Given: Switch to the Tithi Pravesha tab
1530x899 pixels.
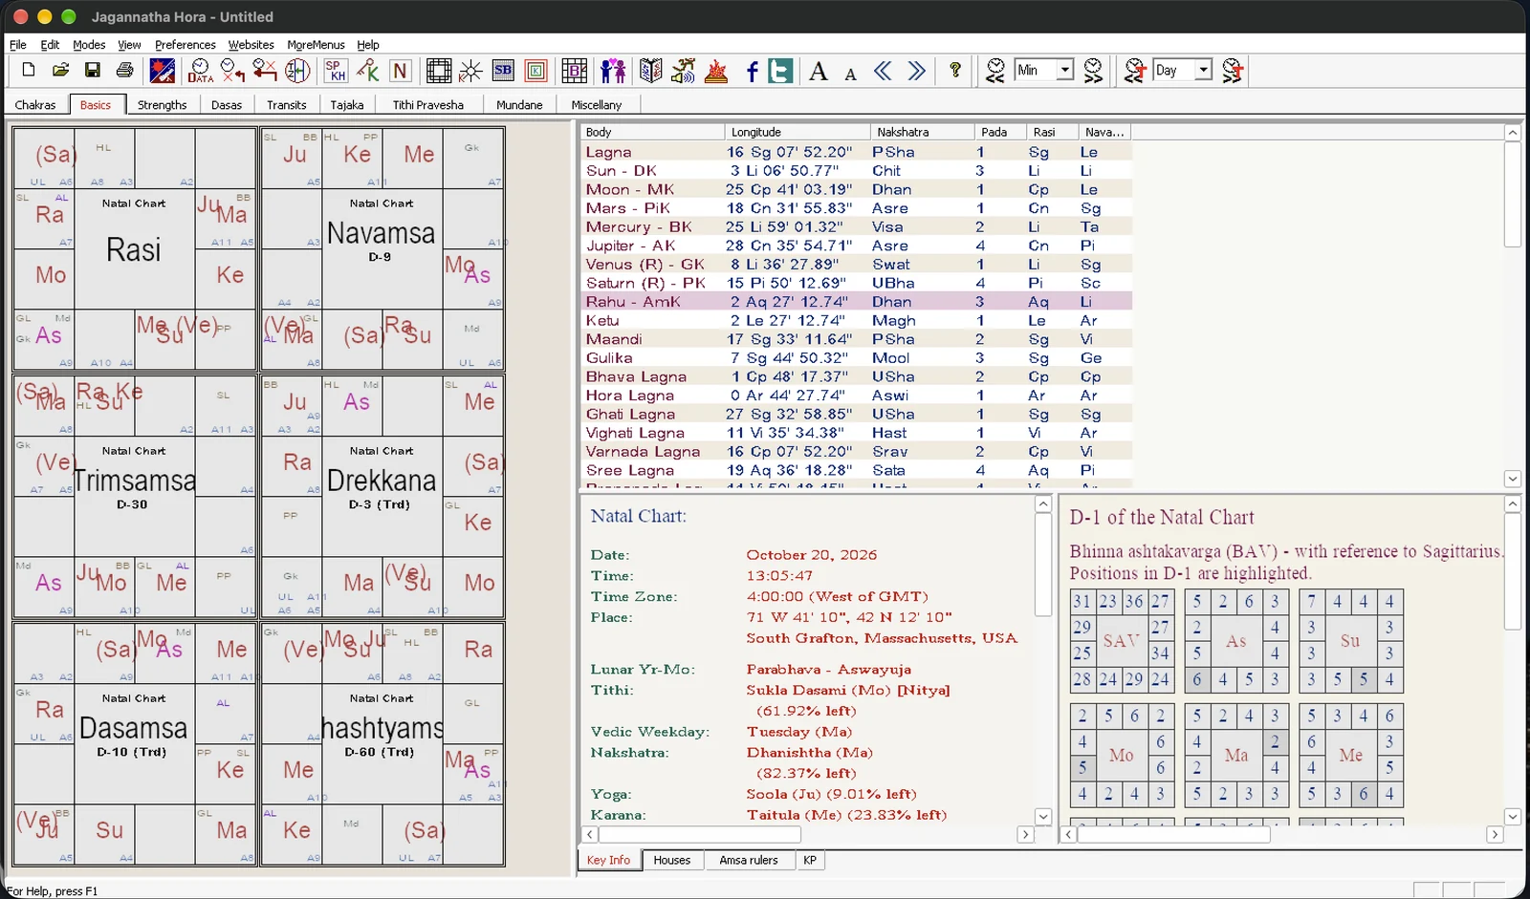Looking at the screenshot, I should 427,105.
